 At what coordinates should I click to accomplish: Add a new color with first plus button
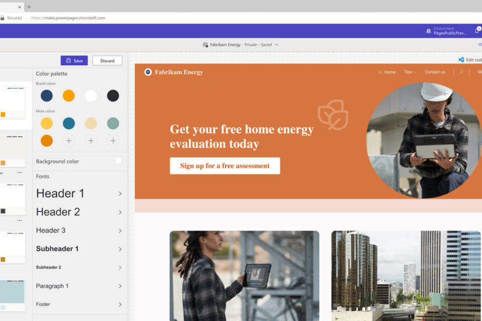[x=69, y=141]
